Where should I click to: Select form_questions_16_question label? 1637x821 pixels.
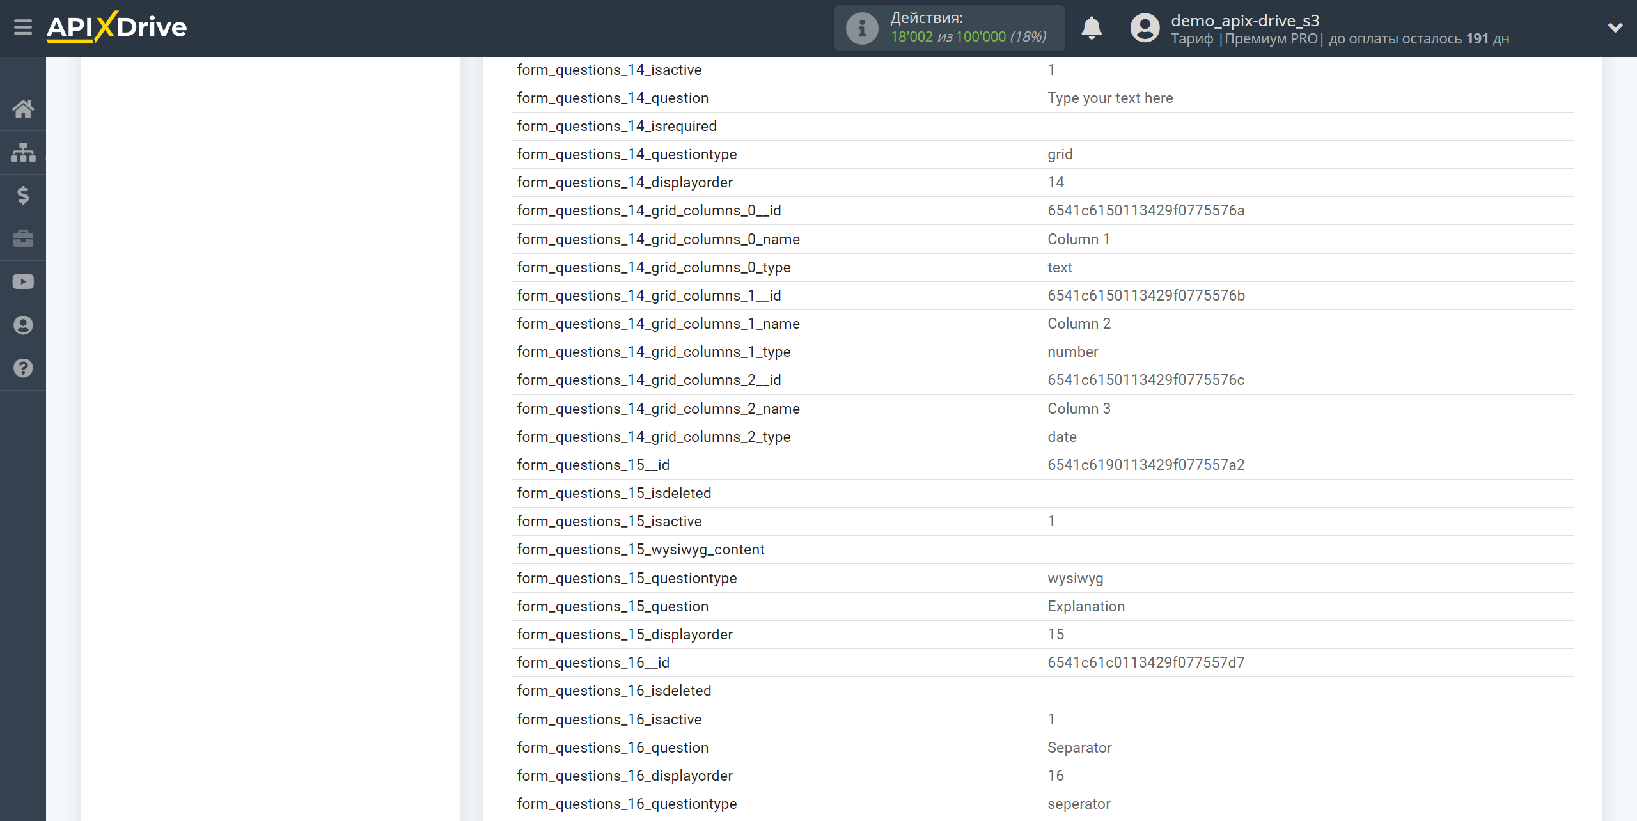coord(613,747)
